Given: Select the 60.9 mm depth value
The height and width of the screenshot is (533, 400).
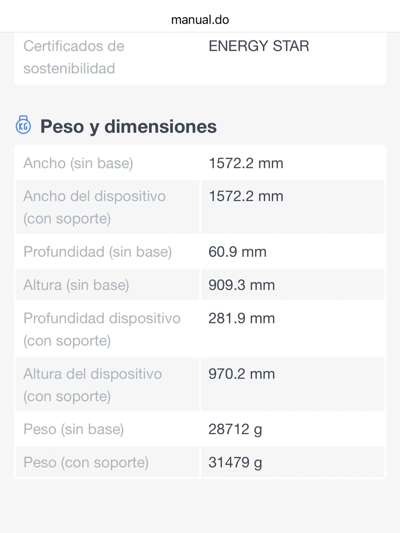Looking at the screenshot, I should (237, 252).
